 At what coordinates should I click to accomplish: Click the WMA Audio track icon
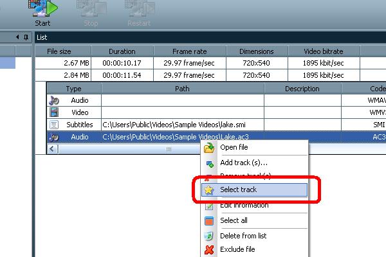[x=54, y=100]
